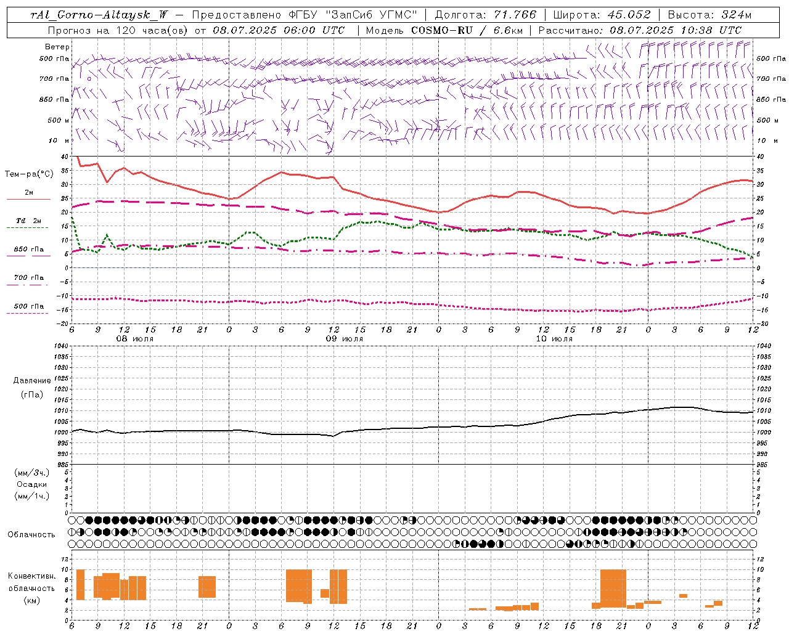
Task: Click the (гПа) unit label under Давление
Action: tap(32, 394)
